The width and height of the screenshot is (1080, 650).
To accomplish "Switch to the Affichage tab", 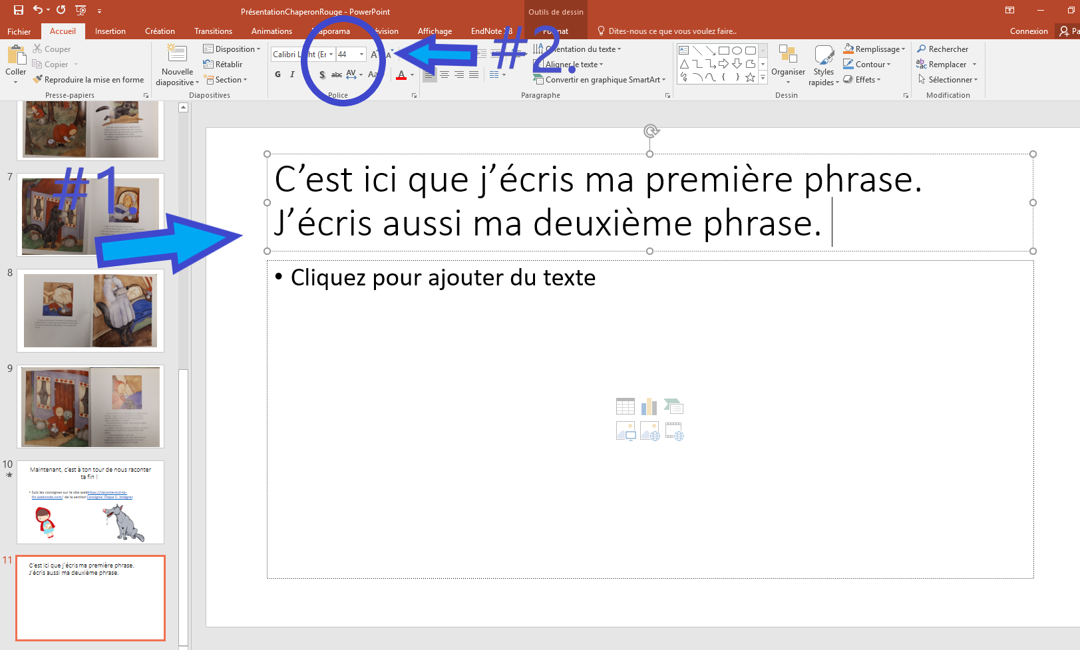I will 435,31.
